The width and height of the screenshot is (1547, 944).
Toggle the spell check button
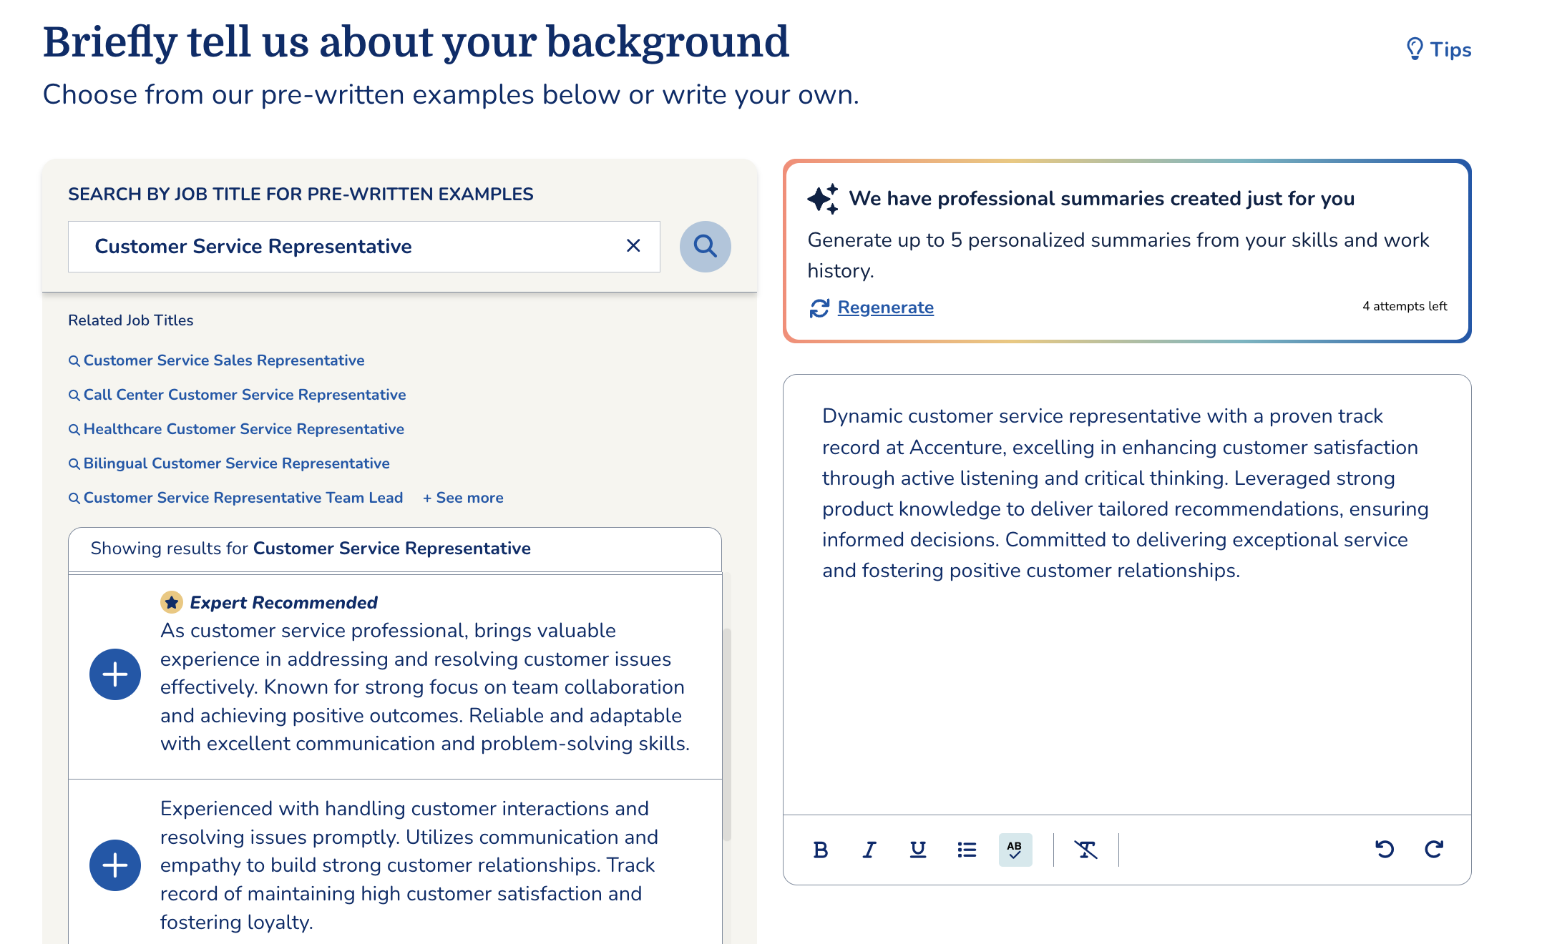coord(1015,850)
